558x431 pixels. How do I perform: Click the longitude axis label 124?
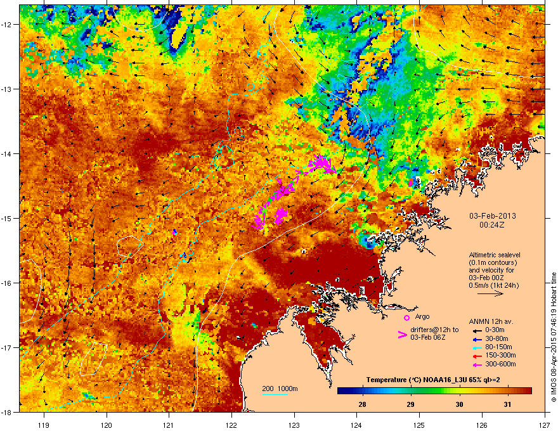coord(356,425)
